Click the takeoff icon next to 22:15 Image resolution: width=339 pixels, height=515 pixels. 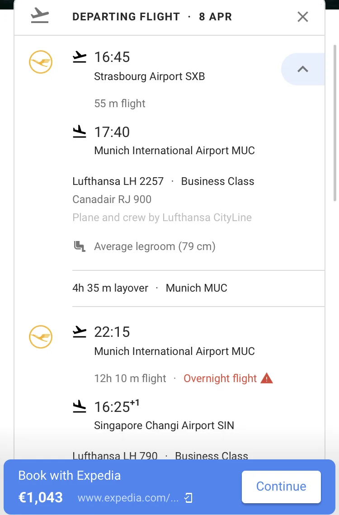[79, 332]
